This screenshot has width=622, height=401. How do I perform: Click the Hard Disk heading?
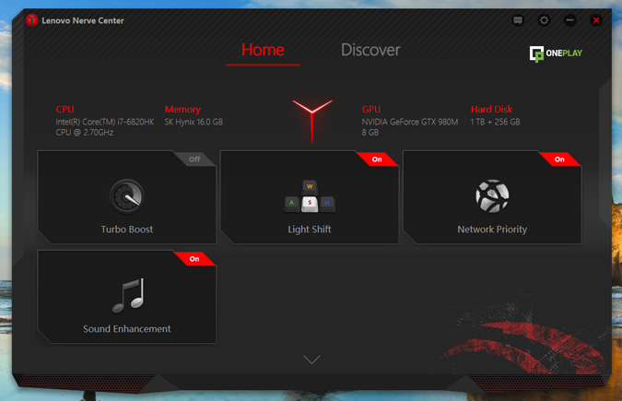[x=491, y=109]
